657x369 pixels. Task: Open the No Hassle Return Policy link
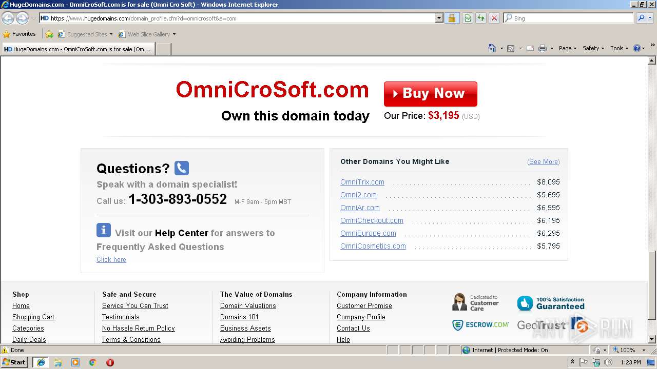point(139,328)
